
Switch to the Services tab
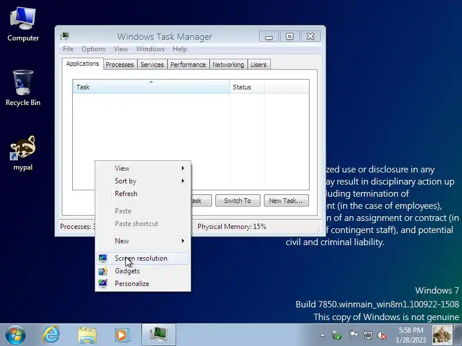(x=152, y=65)
